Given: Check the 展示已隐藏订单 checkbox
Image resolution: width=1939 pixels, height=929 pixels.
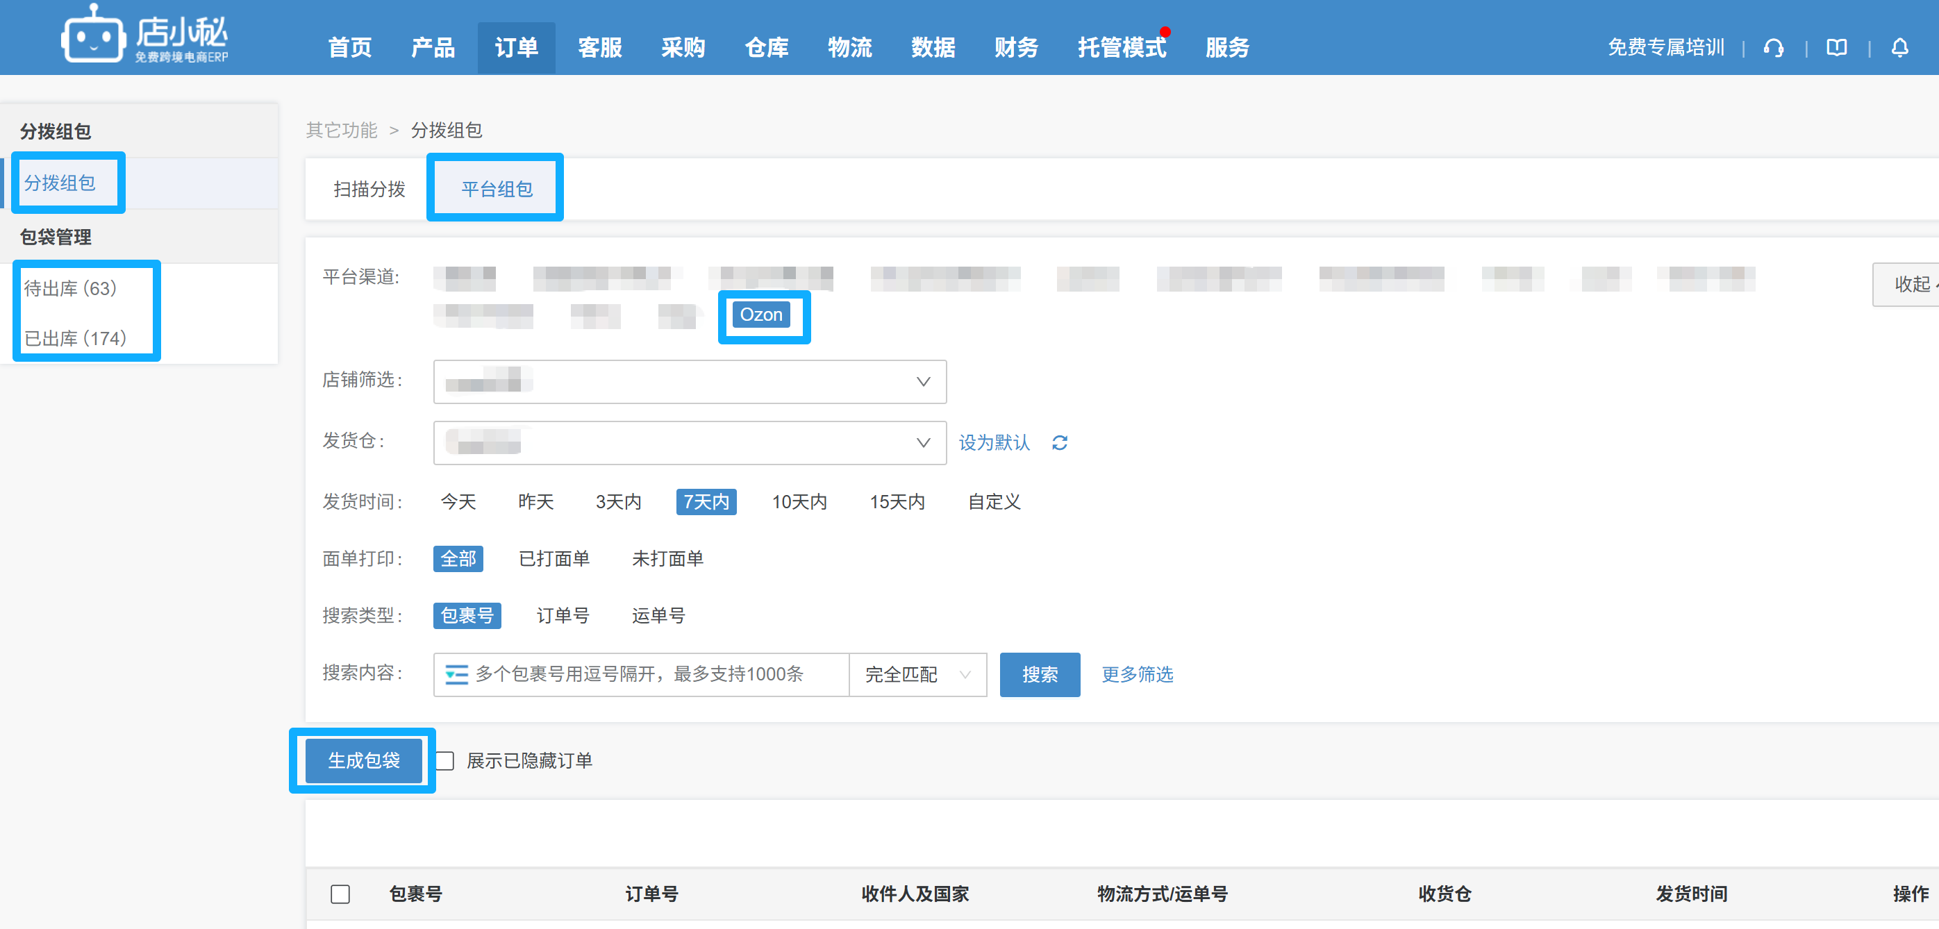Looking at the screenshot, I should coord(445,761).
